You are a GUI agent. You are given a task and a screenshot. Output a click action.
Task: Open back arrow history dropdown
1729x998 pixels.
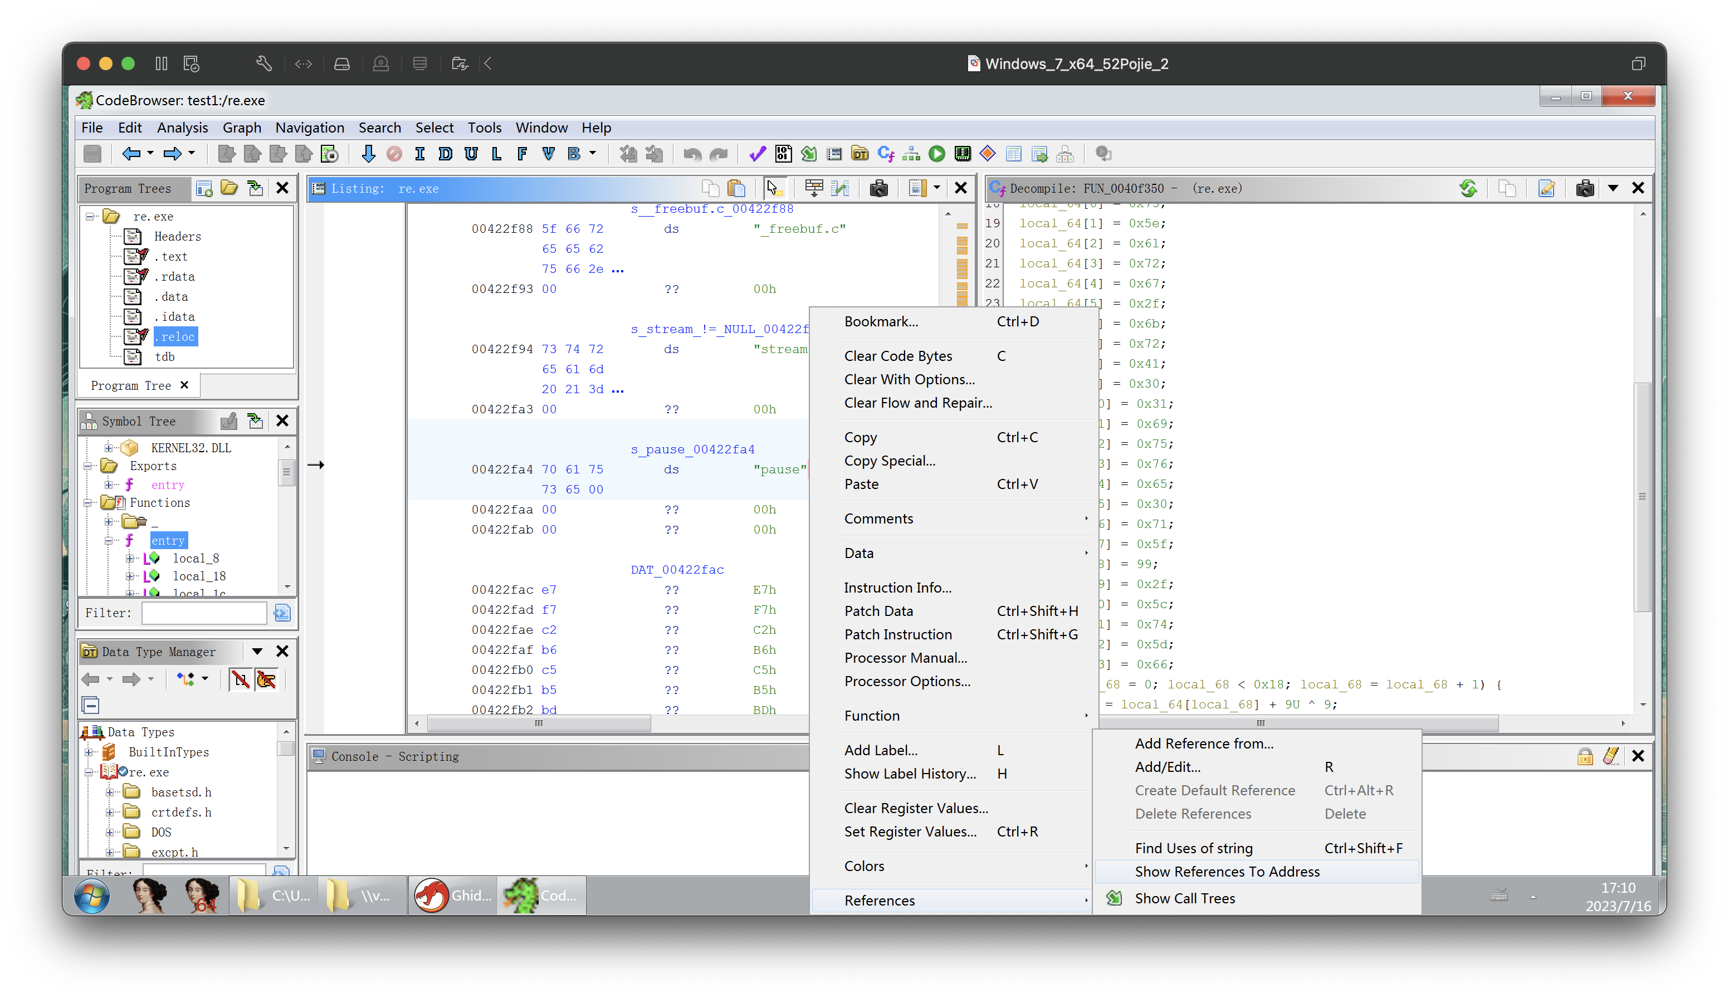[x=150, y=154]
